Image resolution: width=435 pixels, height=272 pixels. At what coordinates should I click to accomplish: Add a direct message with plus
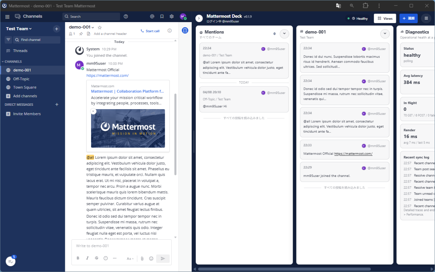point(57,105)
